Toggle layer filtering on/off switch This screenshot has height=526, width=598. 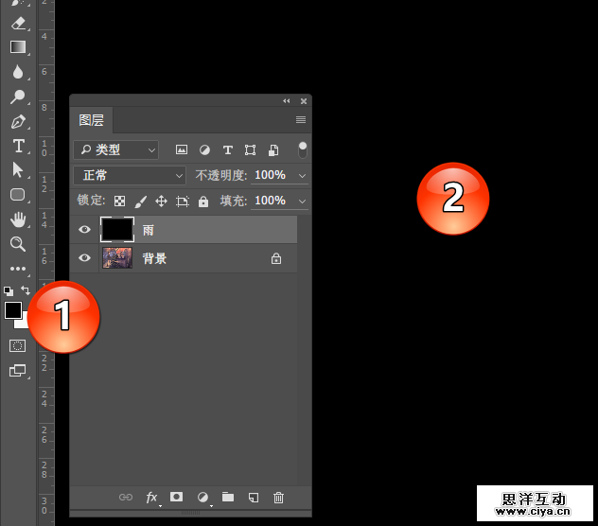pyautogui.click(x=303, y=149)
